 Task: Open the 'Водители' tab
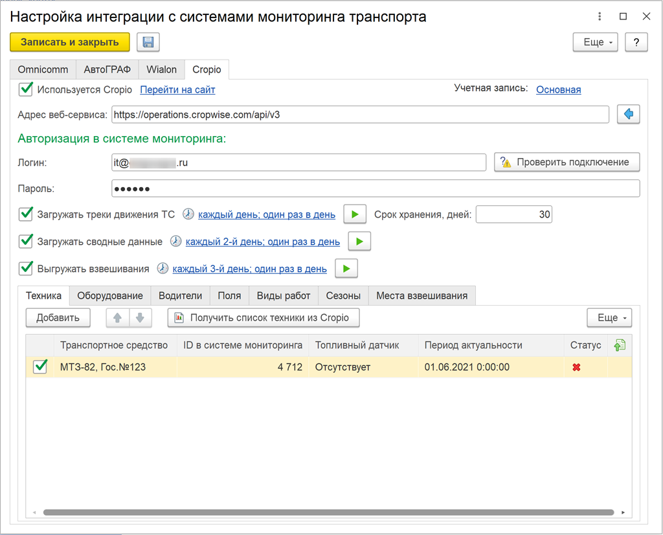(x=180, y=295)
